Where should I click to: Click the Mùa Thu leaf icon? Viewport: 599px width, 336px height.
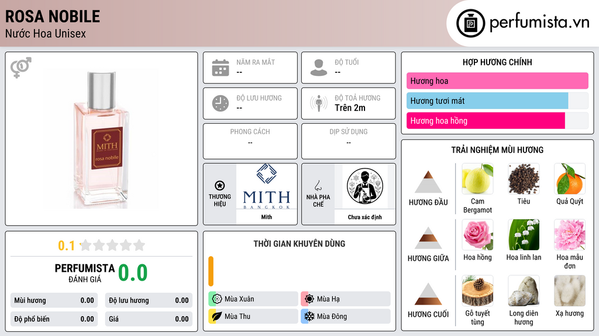[x=217, y=316]
